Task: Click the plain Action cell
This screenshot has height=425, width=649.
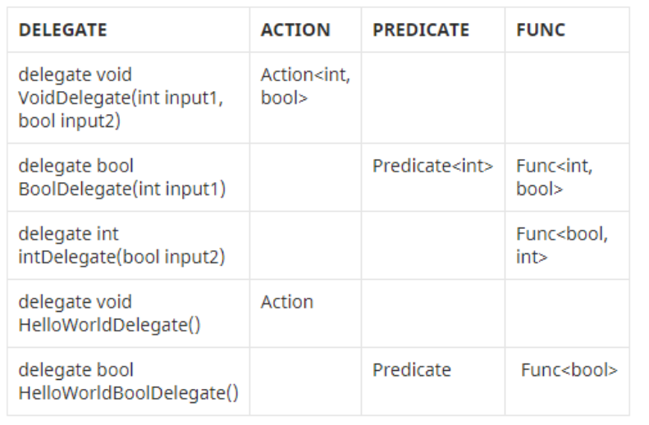Action: point(305,313)
